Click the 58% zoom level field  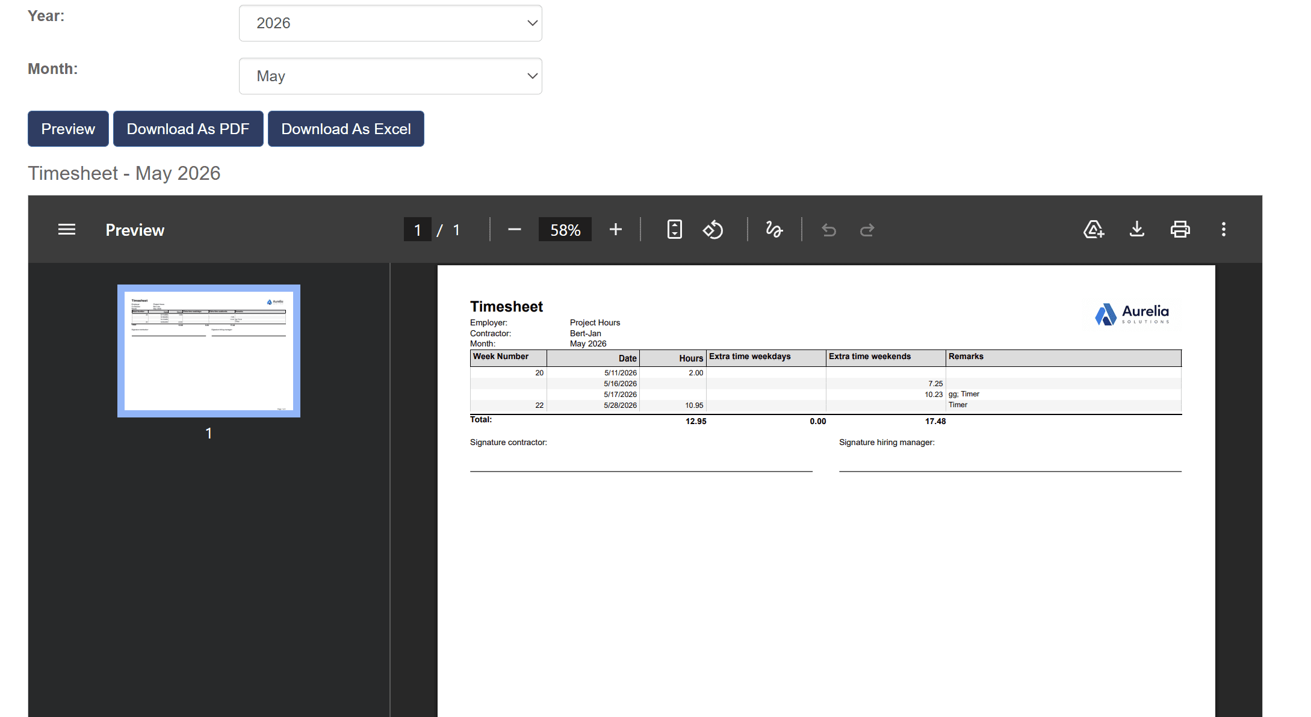[x=565, y=230]
